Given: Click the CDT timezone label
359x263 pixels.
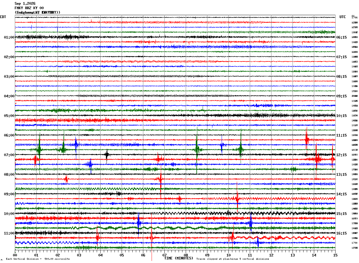Looking at the screenshot, I should coord(3,17).
